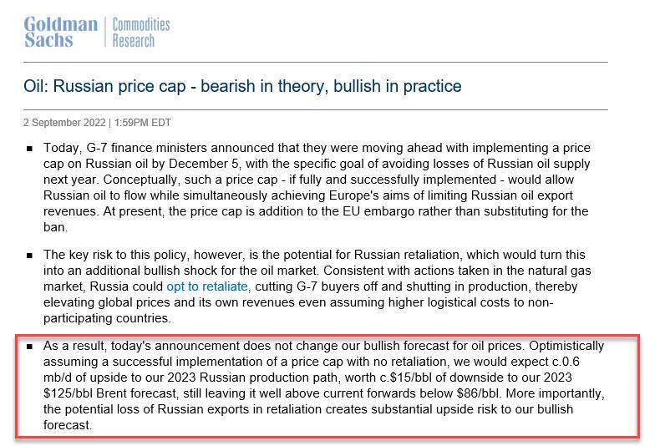Click the bullet marker inside the red box
Image resolution: width=660 pixels, height=446 pixels.
(30, 346)
